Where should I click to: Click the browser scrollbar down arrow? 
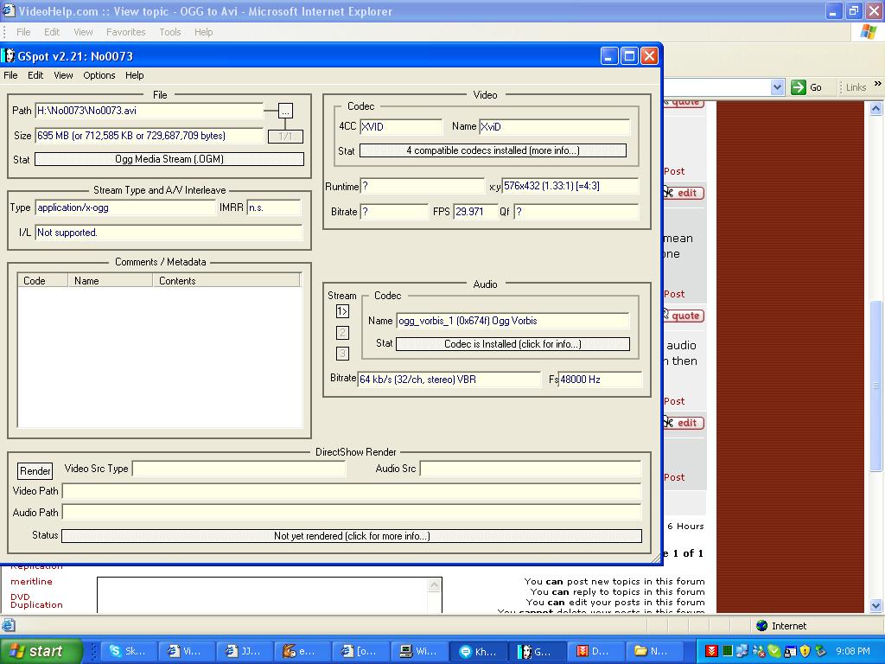point(876,606)
